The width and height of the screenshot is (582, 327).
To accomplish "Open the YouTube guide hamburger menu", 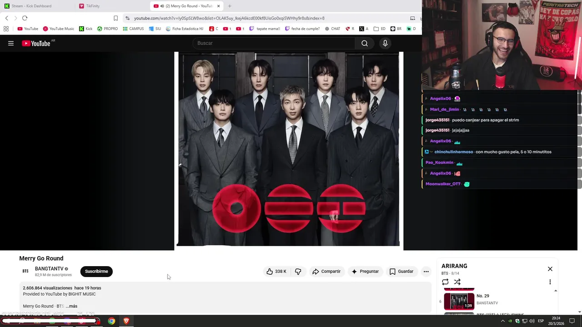I will point(11,43).
